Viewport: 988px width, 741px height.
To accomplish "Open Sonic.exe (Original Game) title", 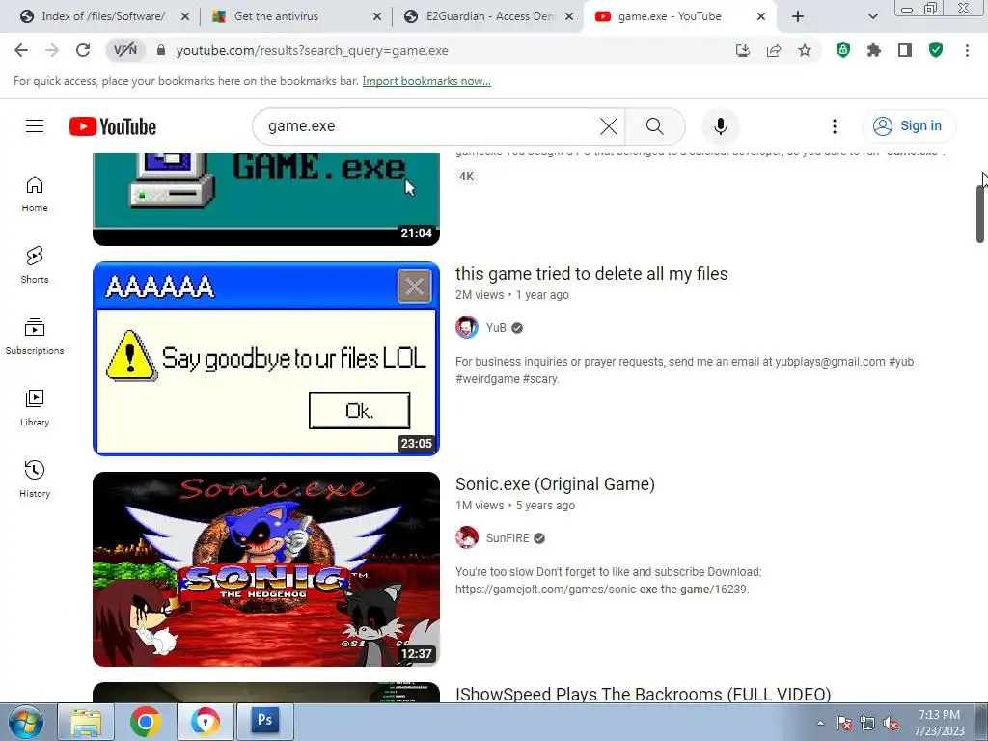I will (x=555, y=484).
